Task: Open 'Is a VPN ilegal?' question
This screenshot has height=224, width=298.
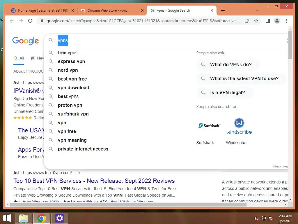Action: [225, 92]
